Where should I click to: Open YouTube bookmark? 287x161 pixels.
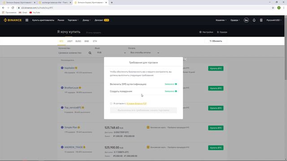pyautogui.click(x=35, y=13)
